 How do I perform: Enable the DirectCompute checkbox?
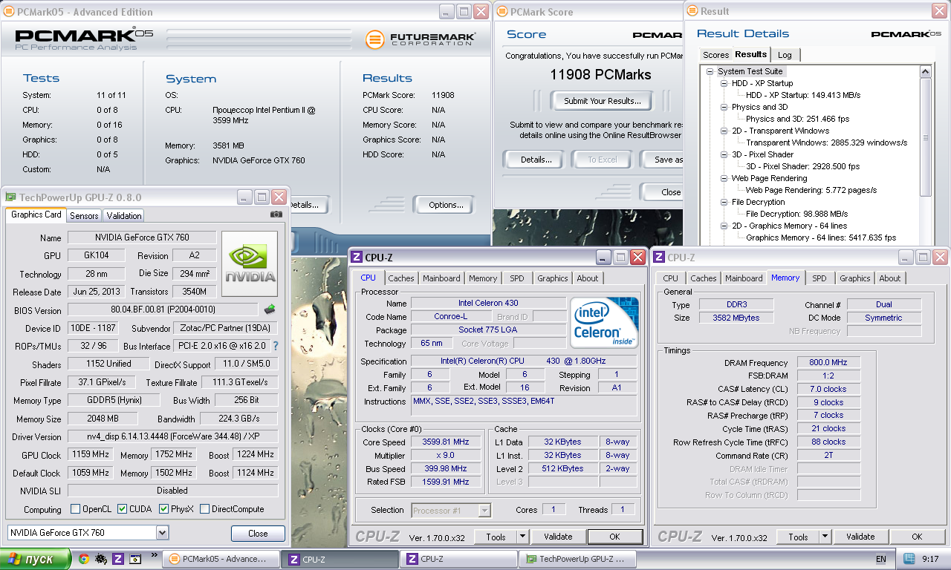point(204,509)
